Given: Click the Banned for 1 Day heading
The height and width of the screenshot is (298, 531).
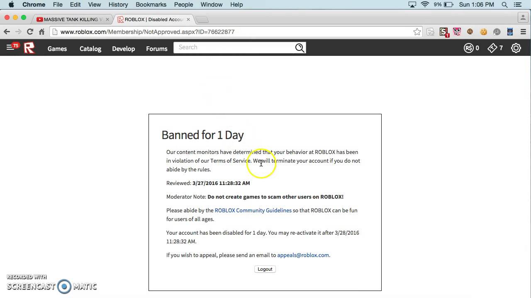Looking at the screenshot, I should pyautogui.click(x=202, y=135).
